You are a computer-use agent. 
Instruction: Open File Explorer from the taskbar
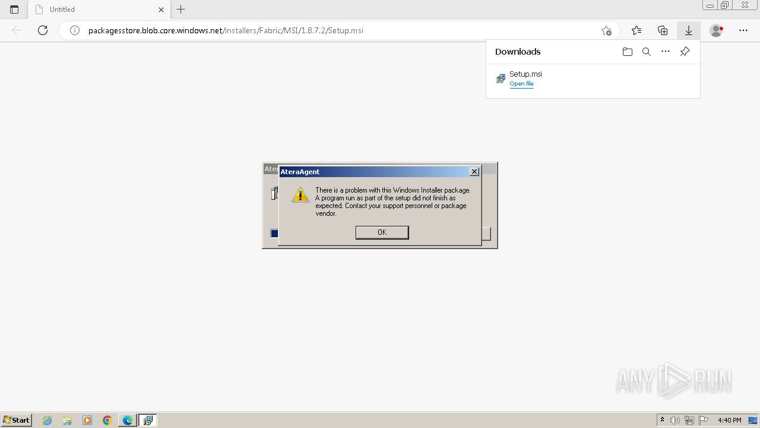pos(67,420)
